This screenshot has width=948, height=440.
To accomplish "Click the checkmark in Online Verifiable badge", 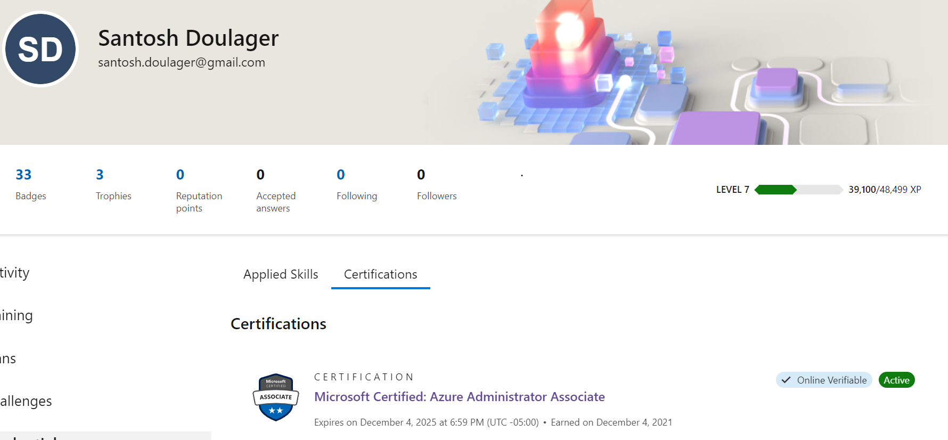I will 786,380.
